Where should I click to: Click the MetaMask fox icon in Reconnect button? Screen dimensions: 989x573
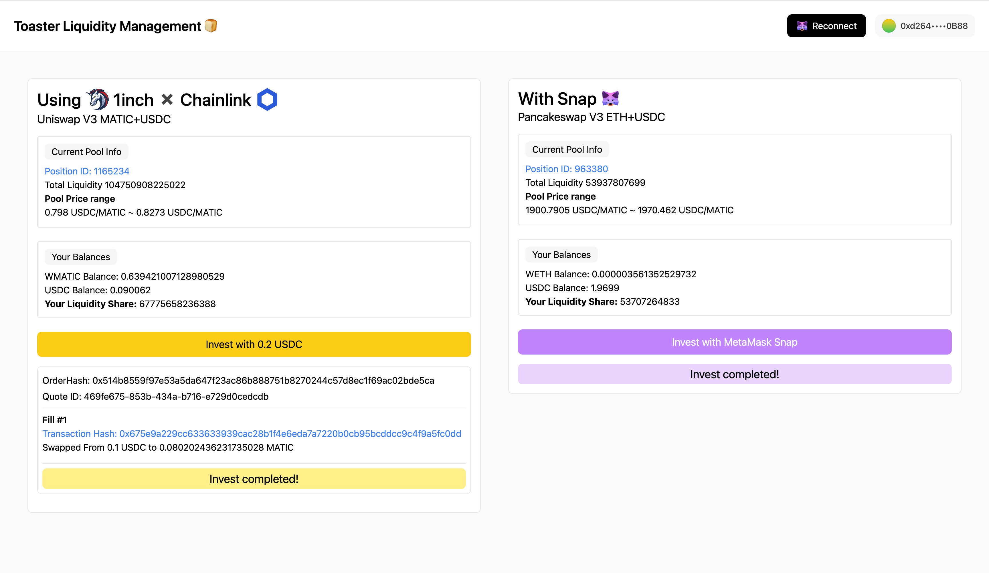pos(802,26)
